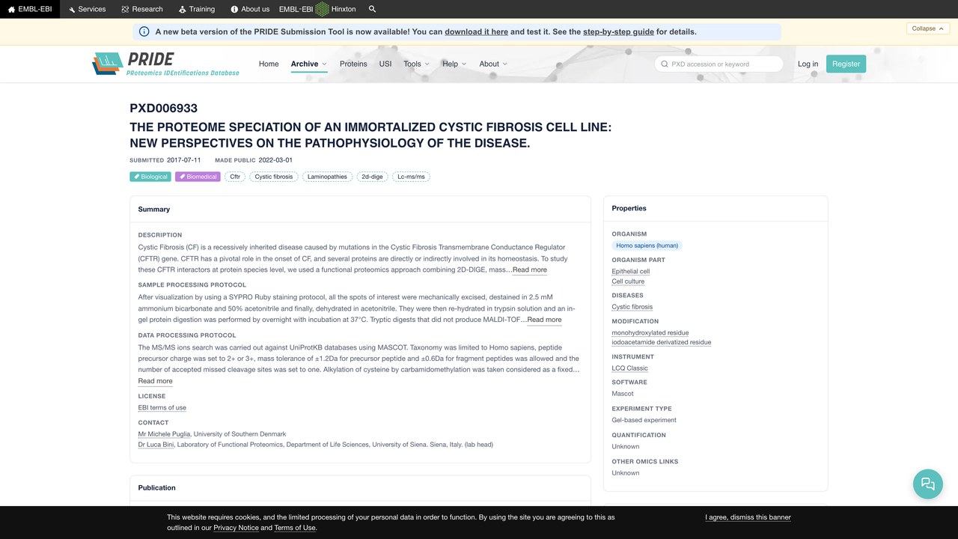Click the EMBL-EBI Hinxton hexagon logo
Image resolution: width=958 pixels, height=539 pixels.
[x=322, y=9]
